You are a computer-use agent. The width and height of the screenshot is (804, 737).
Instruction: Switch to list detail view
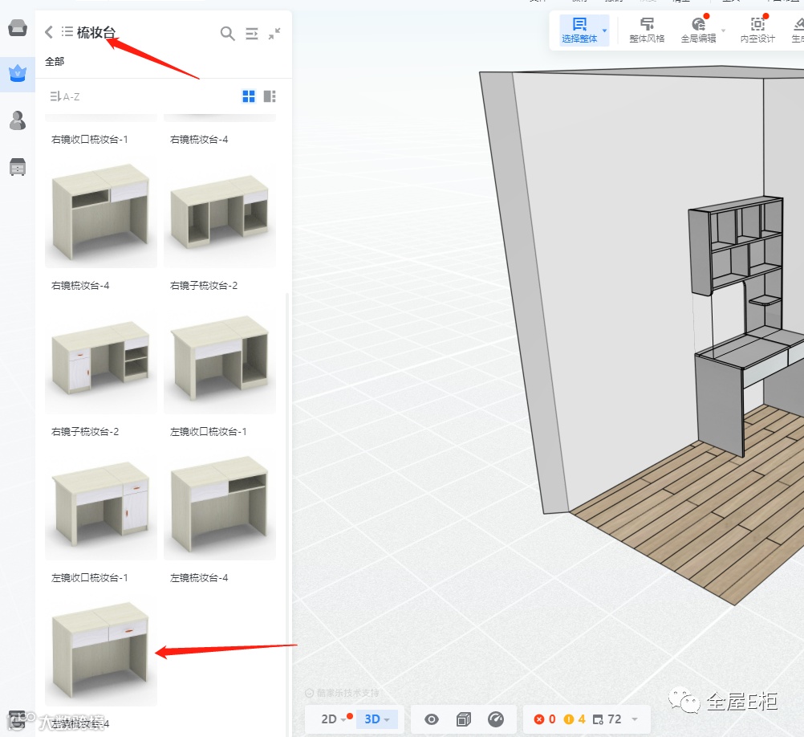point(270,96)
